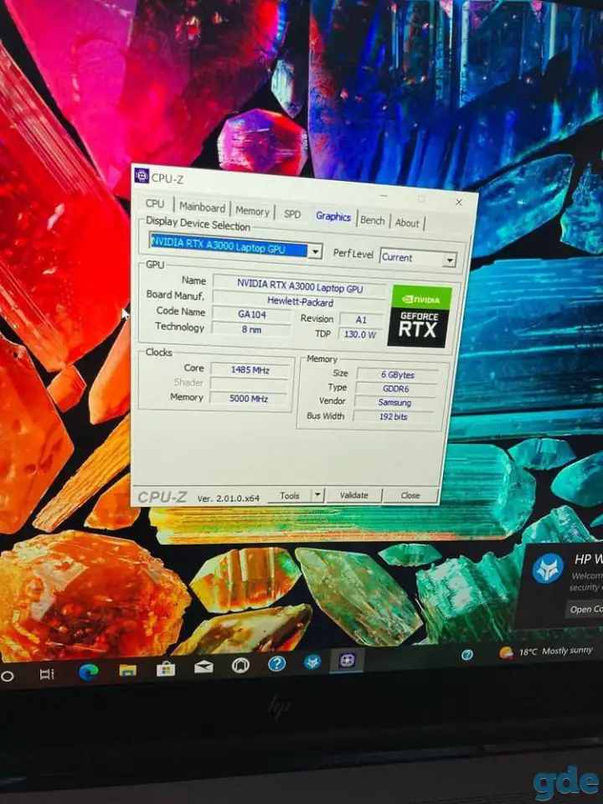Click the Memory clock value 5000 MHz
This screenshot has height=804, width=603.
249,399
